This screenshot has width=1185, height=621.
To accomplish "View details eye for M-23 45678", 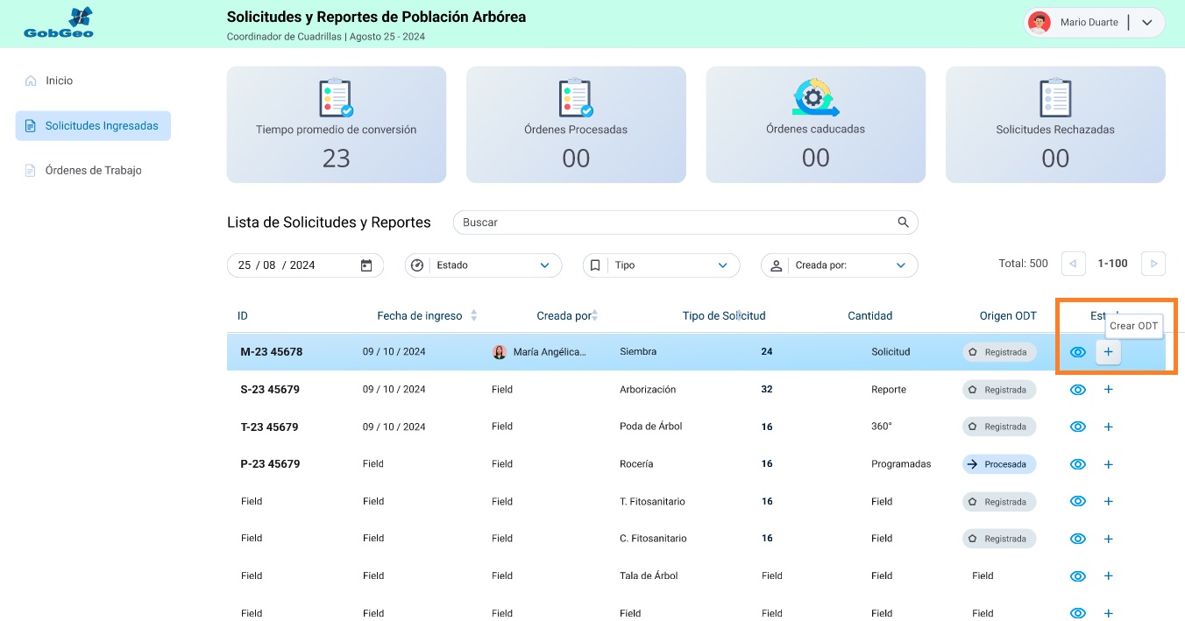I will pyautogui.click(x=1078, y=352).
